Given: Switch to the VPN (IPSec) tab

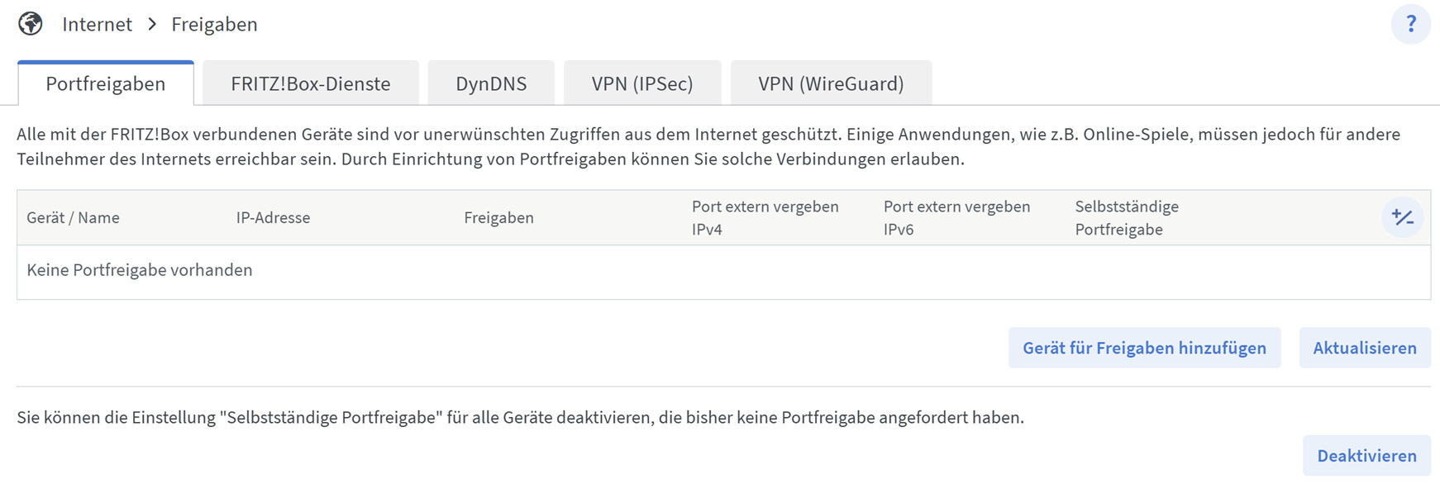Looking at the screenshot, I should point(641,83).
